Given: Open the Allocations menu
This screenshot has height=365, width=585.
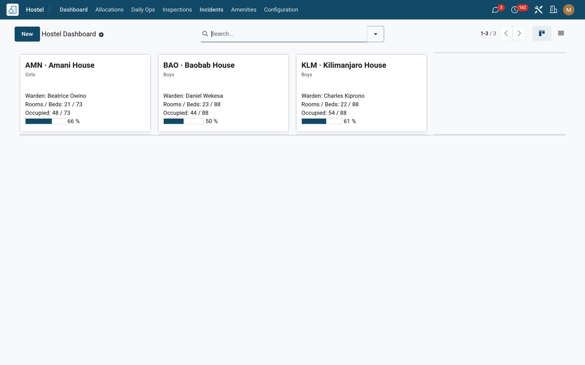Looking at the screenshot, I should 109,10.
